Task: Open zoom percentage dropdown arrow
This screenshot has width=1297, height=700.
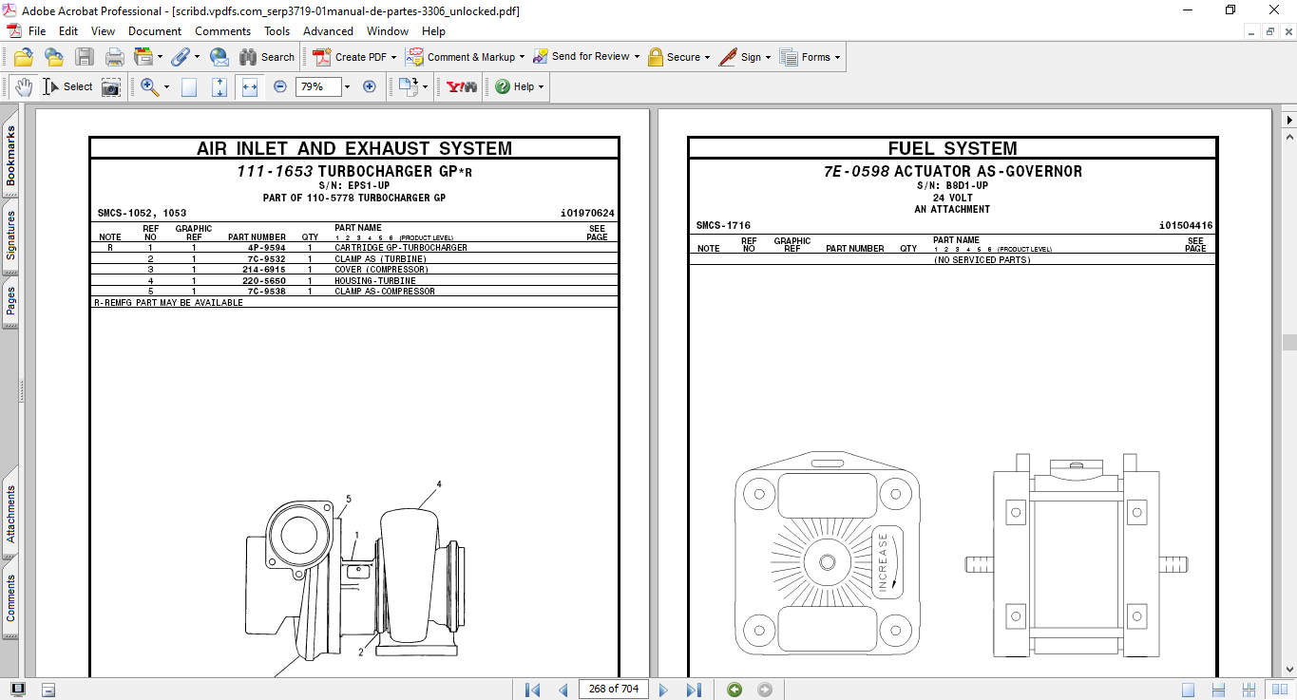Action: click(x=347, y=86)
